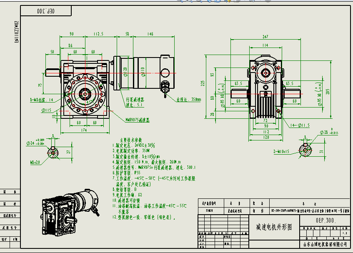Select the 主要技术参数 heading

(131, 140)
